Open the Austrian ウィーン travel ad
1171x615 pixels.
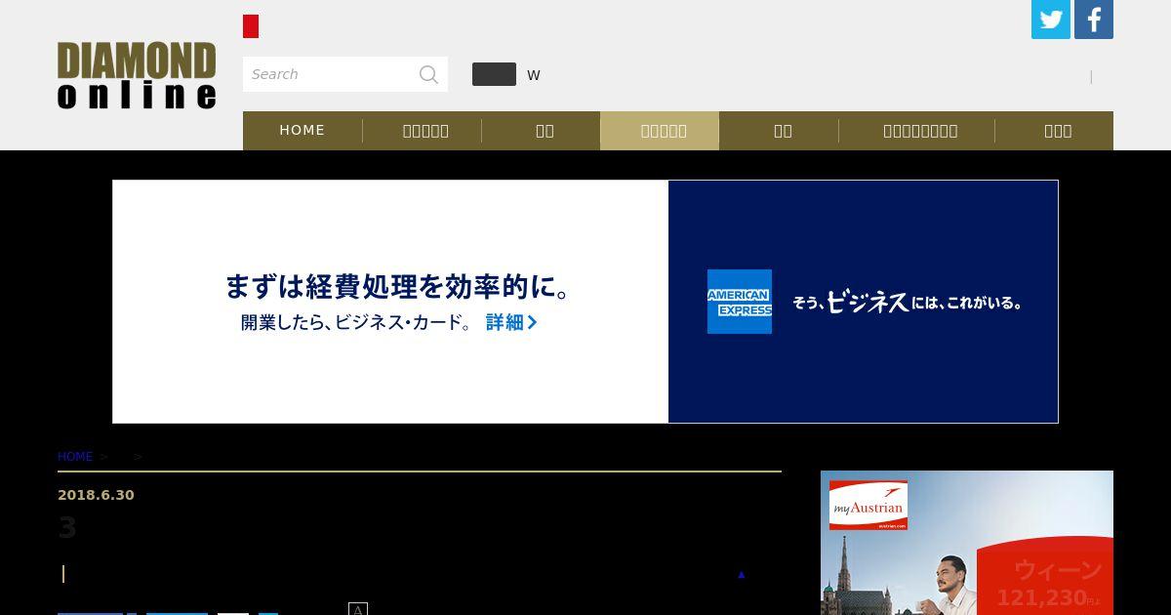pos(967,543)
